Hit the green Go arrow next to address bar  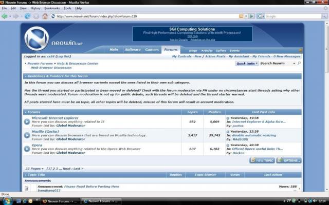point(251,16)
